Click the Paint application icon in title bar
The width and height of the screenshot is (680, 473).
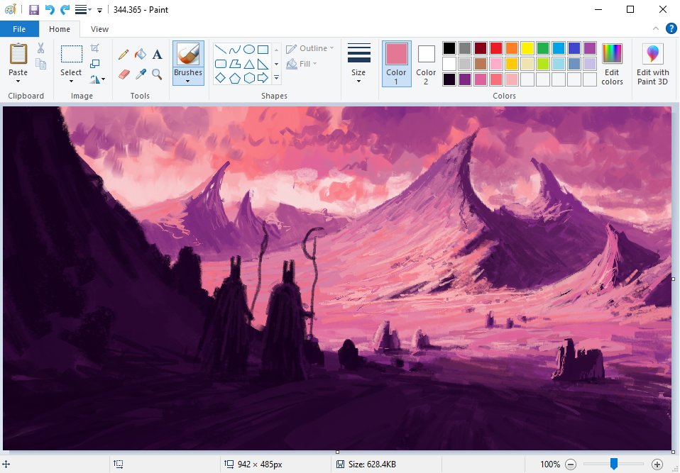10,9
